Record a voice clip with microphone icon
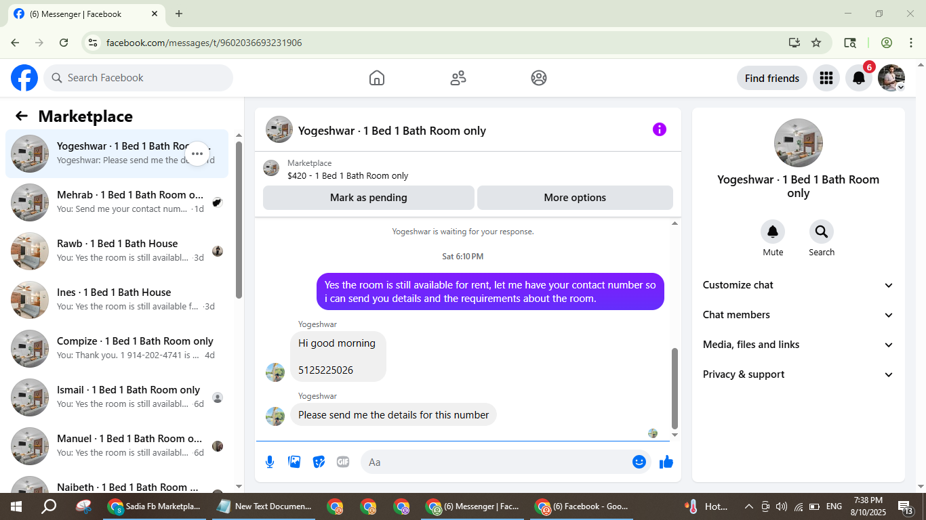This screenshot has width=926, height=520. [270, 462]
